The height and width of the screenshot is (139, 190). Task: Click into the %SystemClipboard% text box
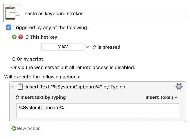point(97,111)
